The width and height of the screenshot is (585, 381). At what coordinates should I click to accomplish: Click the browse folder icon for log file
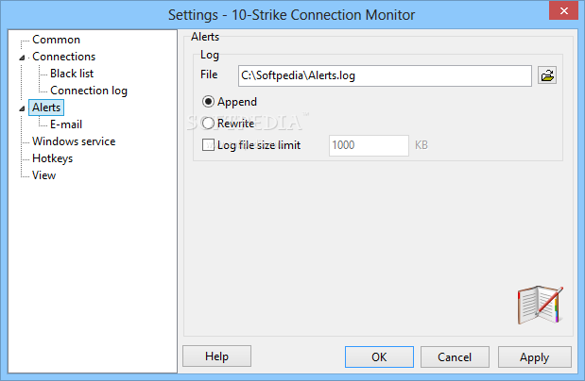(547, 75)
